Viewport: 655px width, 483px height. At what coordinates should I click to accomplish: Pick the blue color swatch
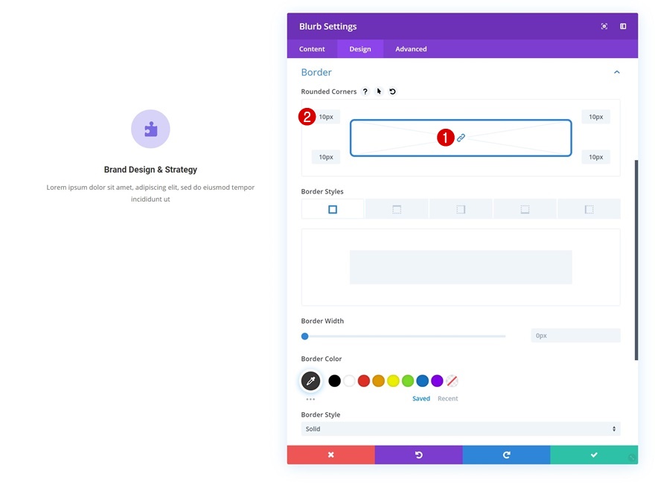422,380
